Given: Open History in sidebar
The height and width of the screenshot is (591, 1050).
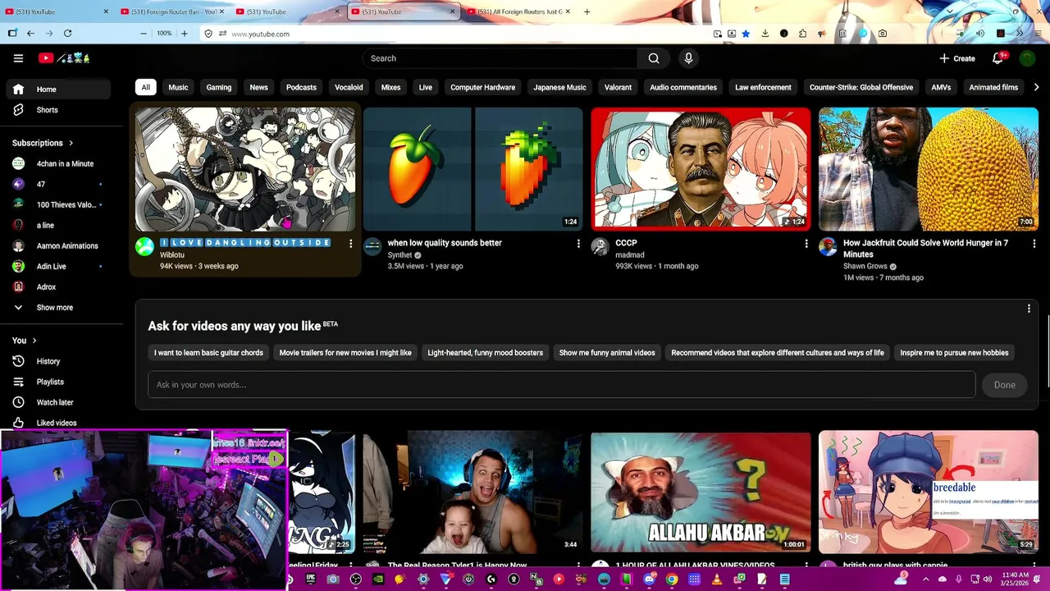Looking at the screenshot, I should [59, 361].
